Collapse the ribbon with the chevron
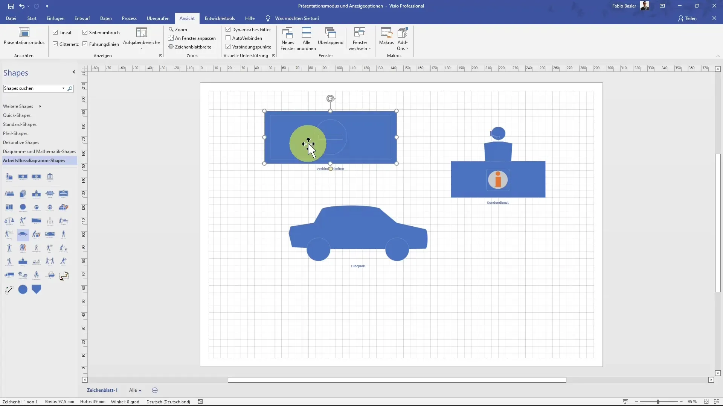723x406 pixels. click(x=718, y=56)
